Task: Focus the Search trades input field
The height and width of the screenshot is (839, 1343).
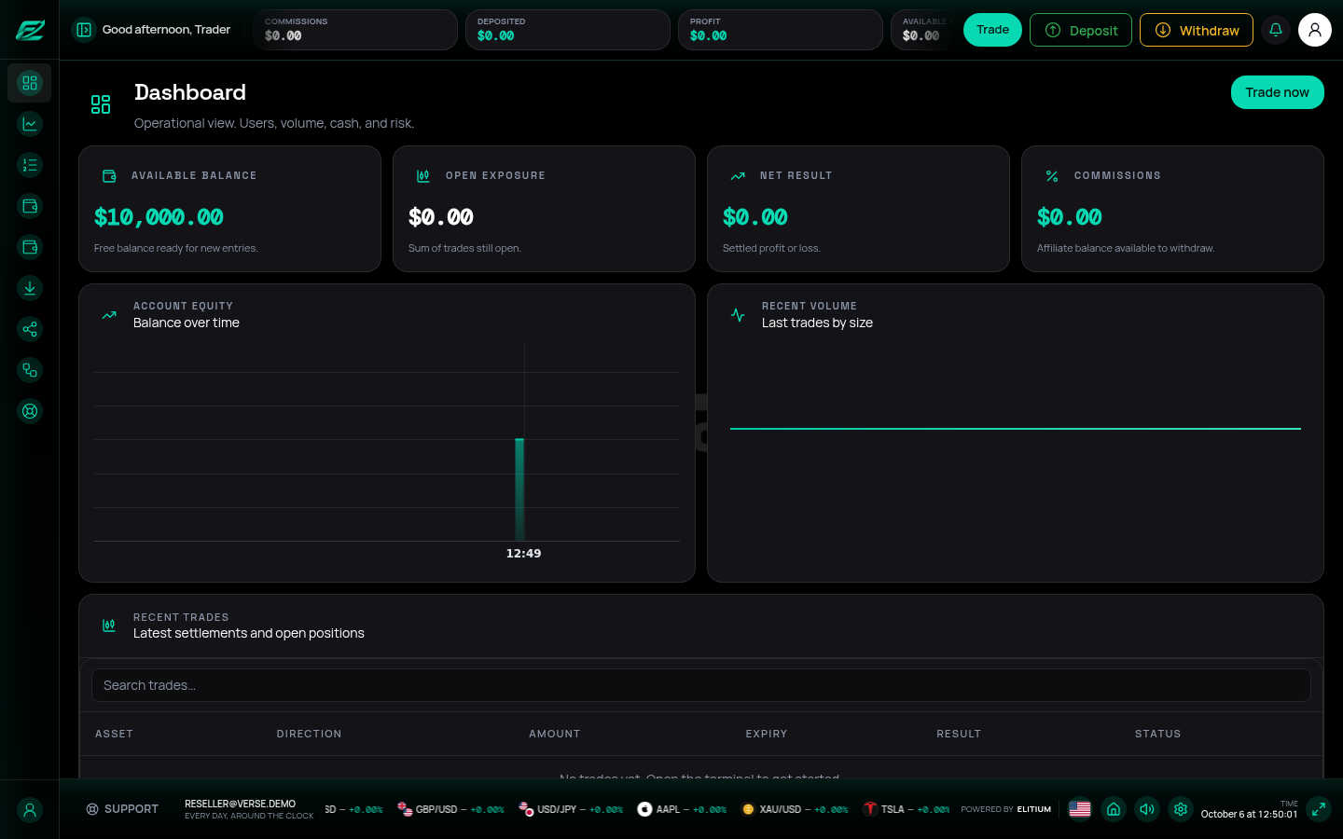Action: 701,685
